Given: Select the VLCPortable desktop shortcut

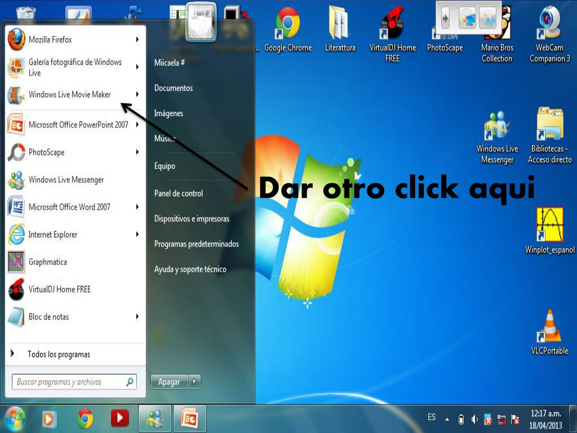Looking at the screenshot, I should (550, 332).
